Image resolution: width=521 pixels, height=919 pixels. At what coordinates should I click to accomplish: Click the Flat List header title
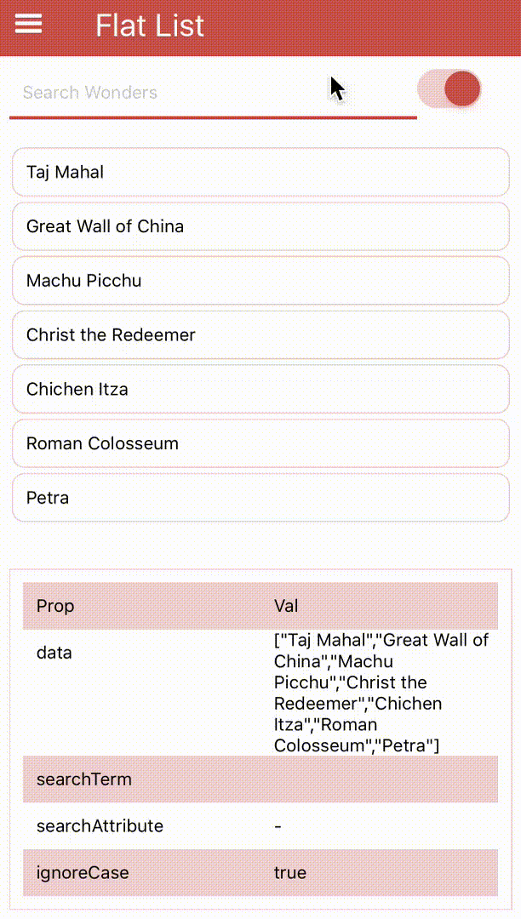pos(150,26)
